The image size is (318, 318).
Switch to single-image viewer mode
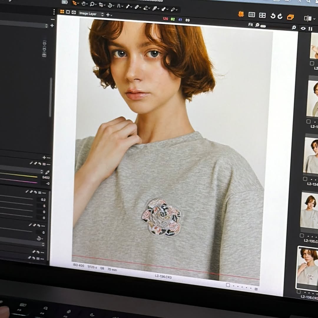tap(68, 12)
